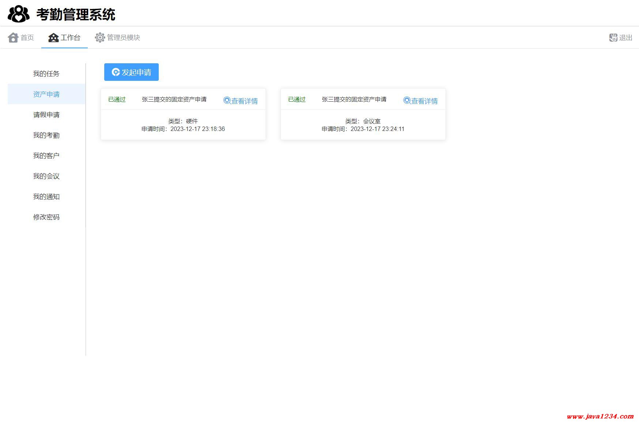Click title of the 硬件 application card
Image resolution: width=639 pixels, height=425 pixels.
(x=174, y=99)
